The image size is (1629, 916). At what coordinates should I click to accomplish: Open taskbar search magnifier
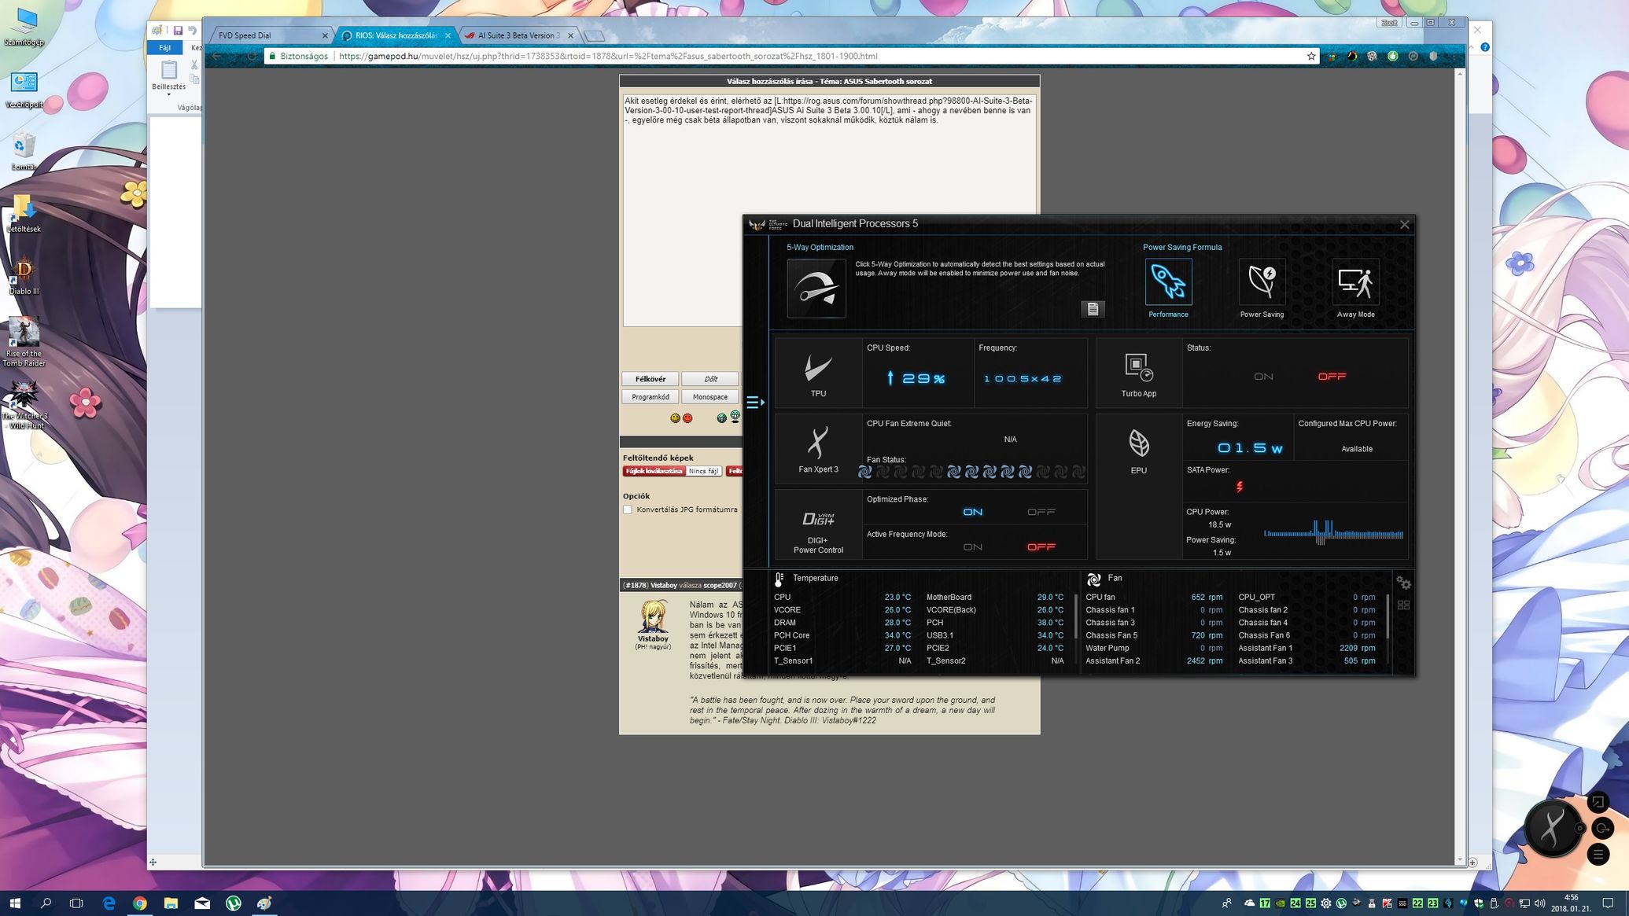(46, 903)
